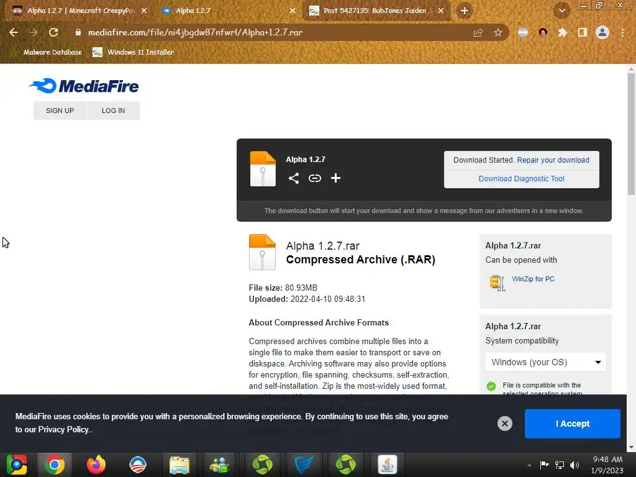Show hidden tray icons arrow
Image resolution: width=636 pixels, height=477 pixels.
[529, 465]
